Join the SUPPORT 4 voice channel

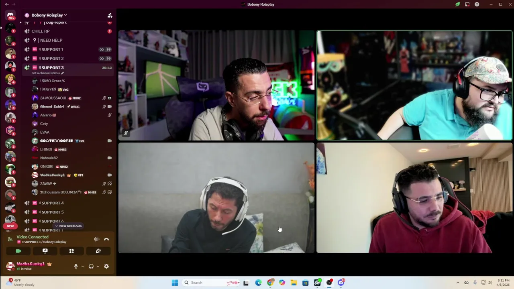tap(67, 203)
